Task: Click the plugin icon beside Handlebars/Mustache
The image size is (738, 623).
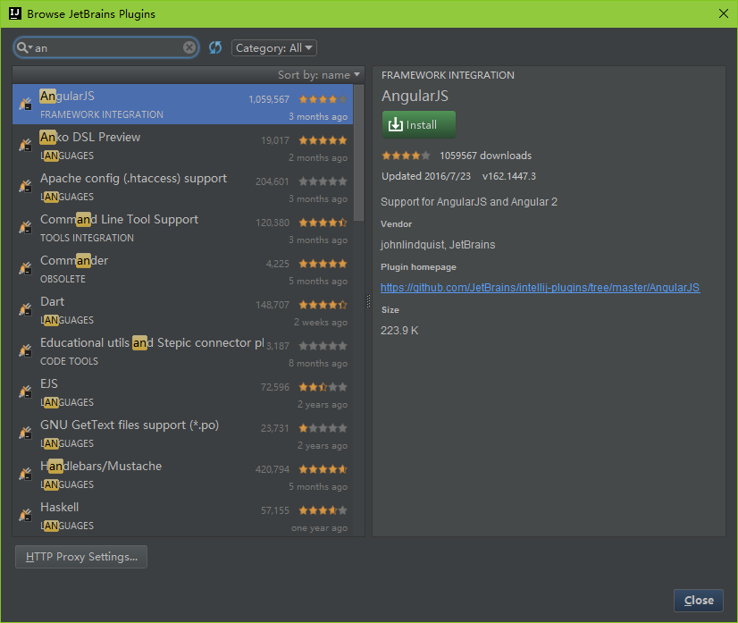Action: [25, 474]
